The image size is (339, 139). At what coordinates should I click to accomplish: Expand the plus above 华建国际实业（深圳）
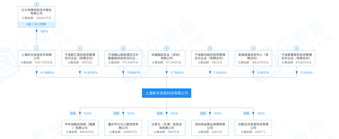pos(167,48)
